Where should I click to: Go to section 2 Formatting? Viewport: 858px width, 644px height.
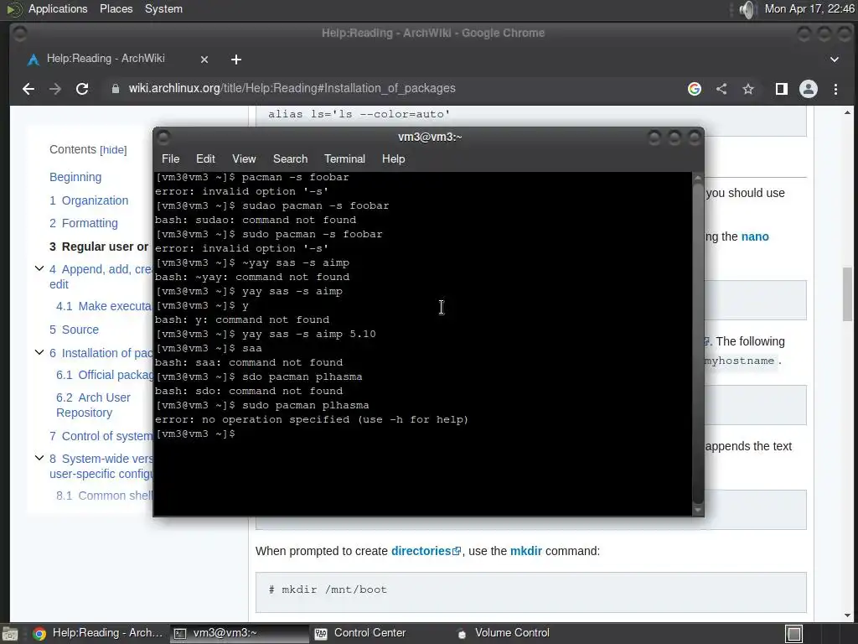tap(84, 223)
